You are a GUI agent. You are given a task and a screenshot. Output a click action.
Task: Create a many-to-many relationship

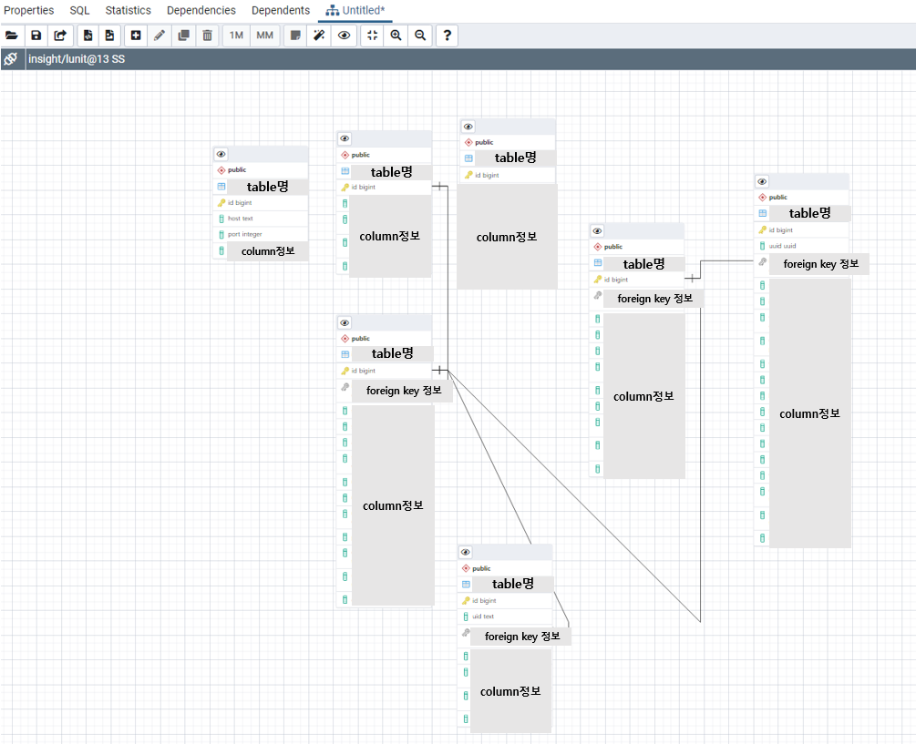point(264,35)
